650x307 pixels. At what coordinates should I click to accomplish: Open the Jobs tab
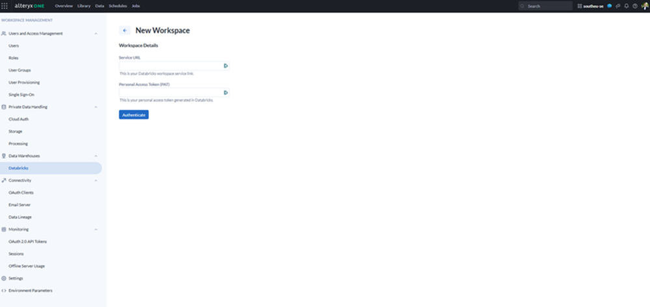click(135, 7)
